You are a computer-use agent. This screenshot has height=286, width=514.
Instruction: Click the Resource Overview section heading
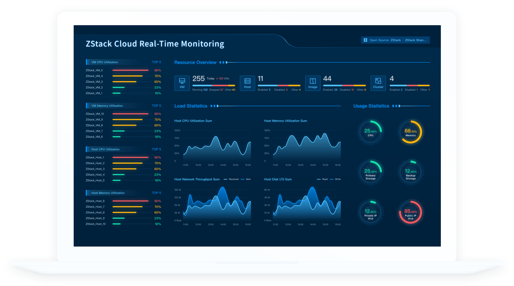[195, 62]
